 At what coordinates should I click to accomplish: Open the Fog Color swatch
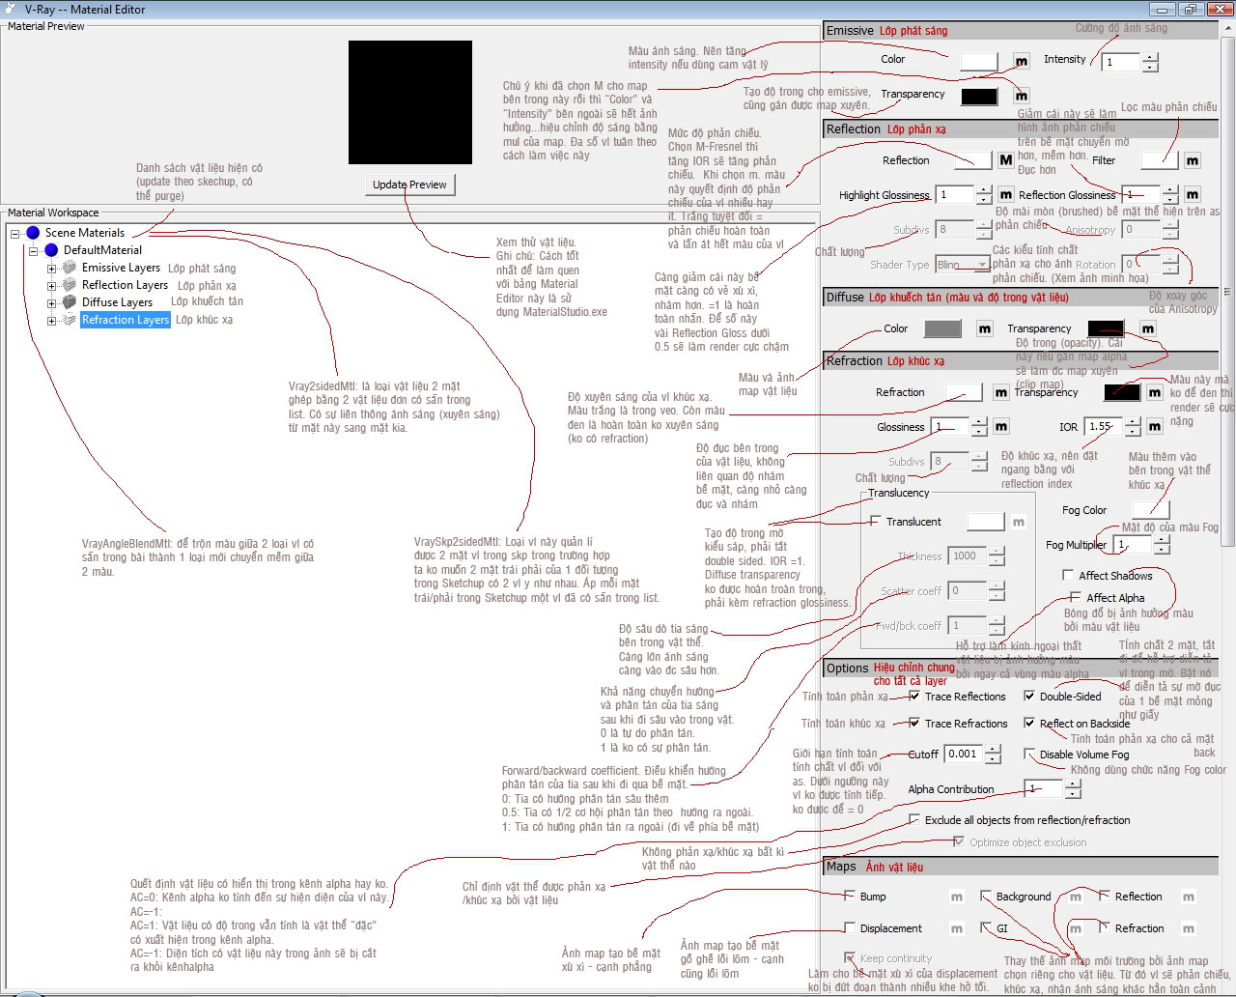click(x=1151, y=510)
